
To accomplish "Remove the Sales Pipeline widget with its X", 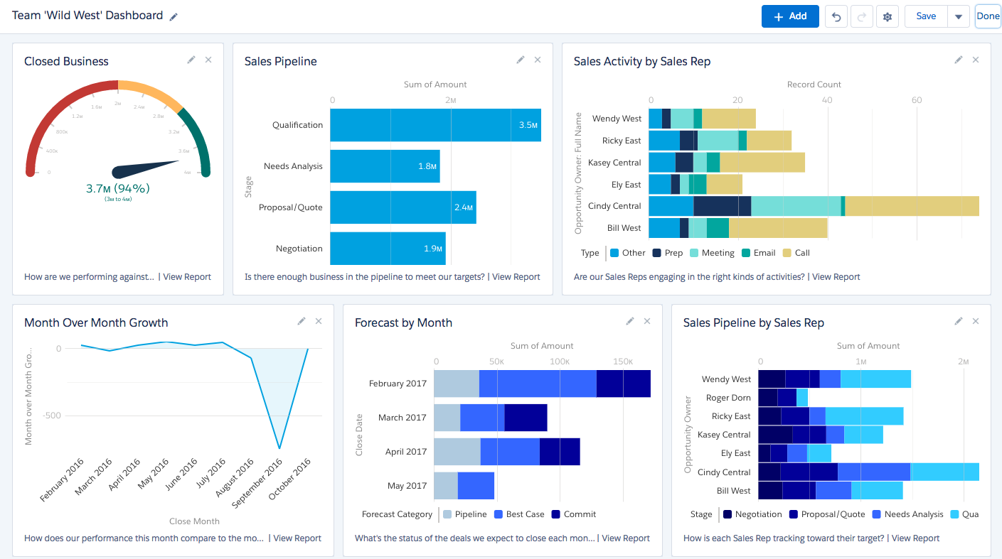I will coord(538,60).
